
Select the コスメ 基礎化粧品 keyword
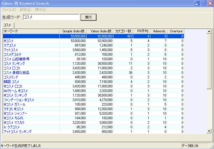click(x=16, y=73)
